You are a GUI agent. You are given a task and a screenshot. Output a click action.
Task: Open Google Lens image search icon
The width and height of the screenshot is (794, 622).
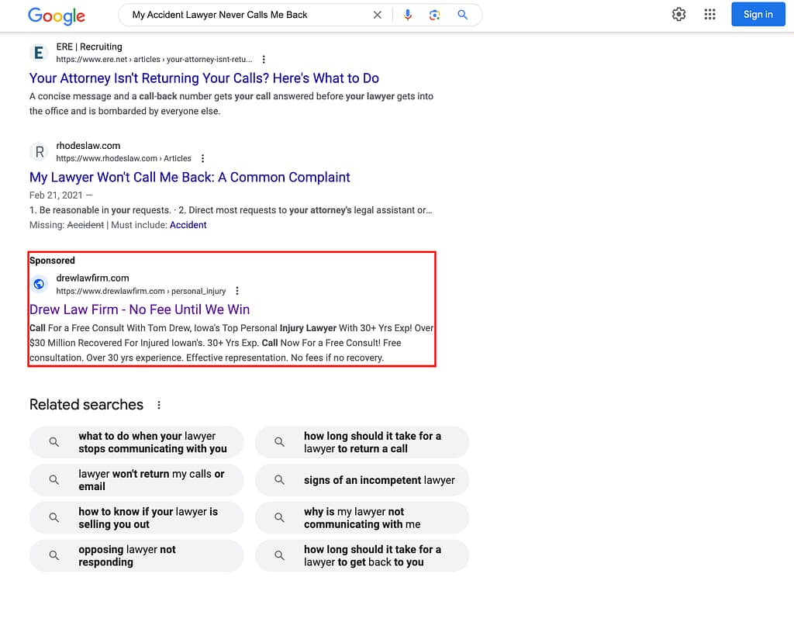pyautogui.click(x=434, y=16)
